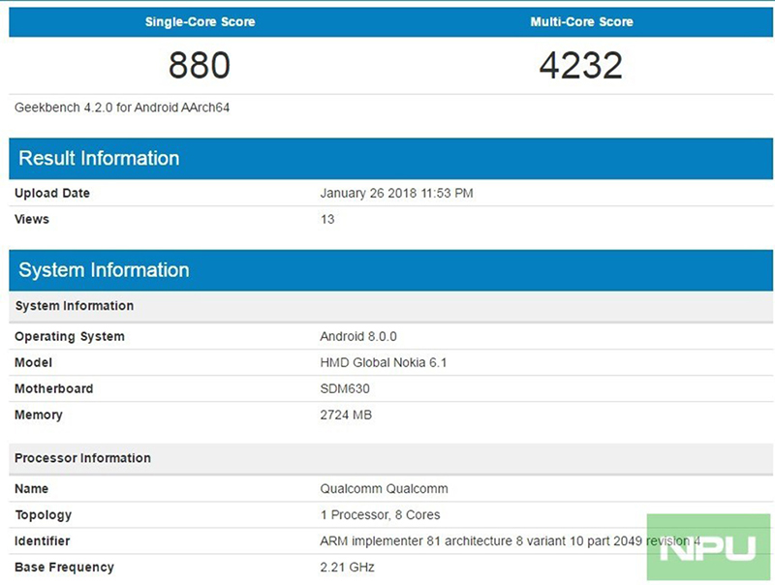
Task: Select the SDM630 motherboard value
Action: coord(345,388)
